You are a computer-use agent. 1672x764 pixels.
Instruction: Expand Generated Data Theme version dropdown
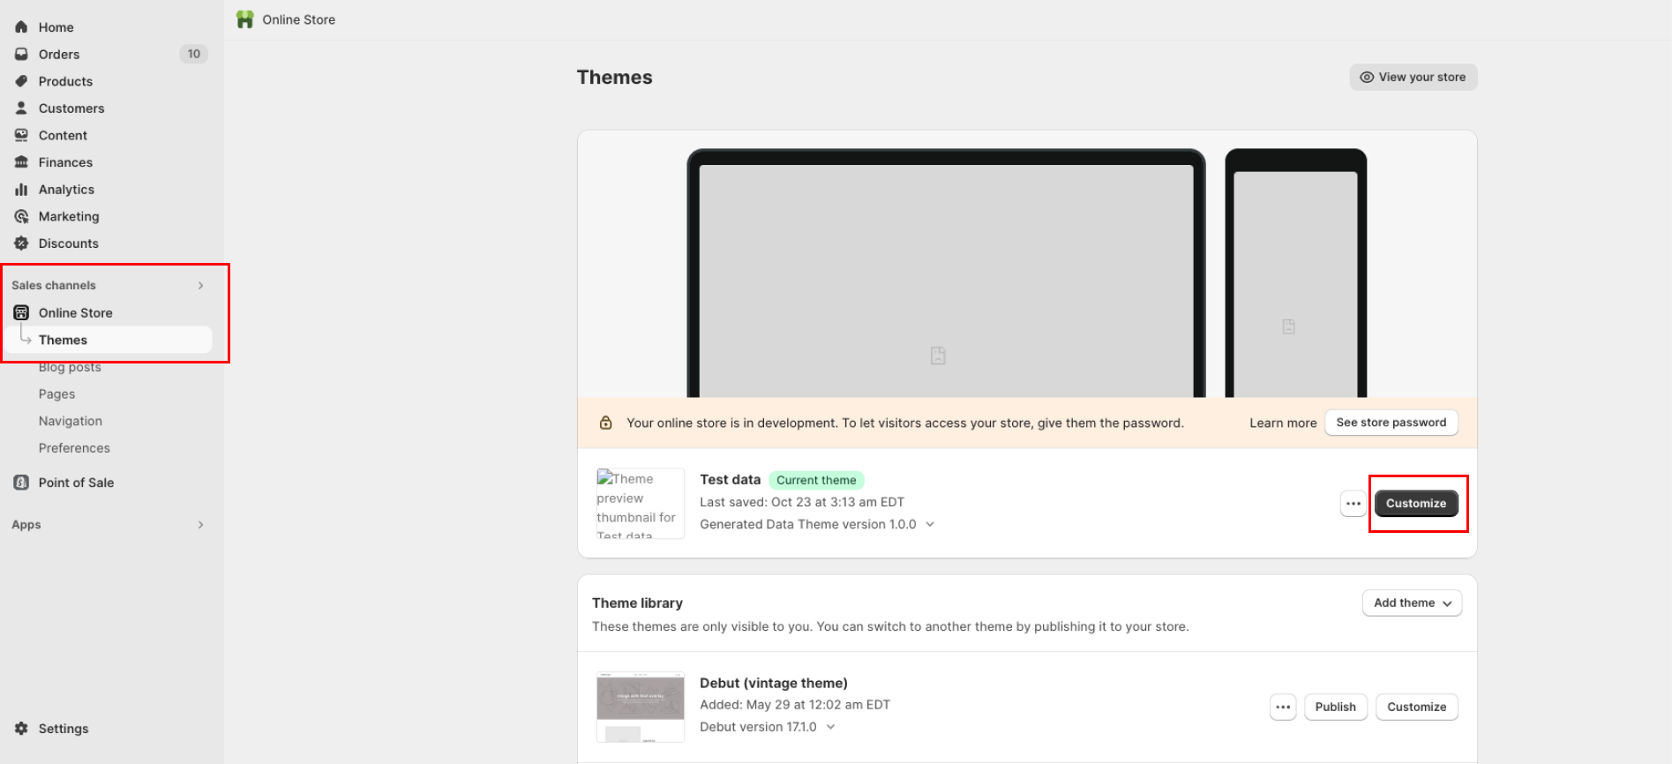(x=930, y=524)
